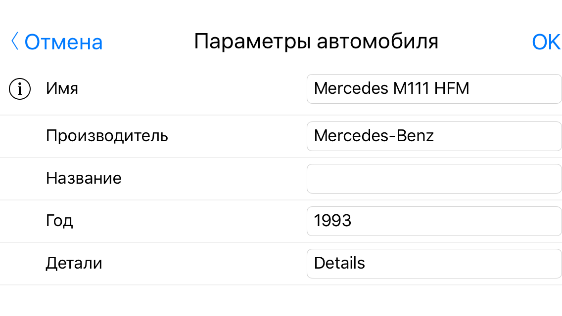
Task: Place cursor on HFM in name field
Action: pos(452,88)
